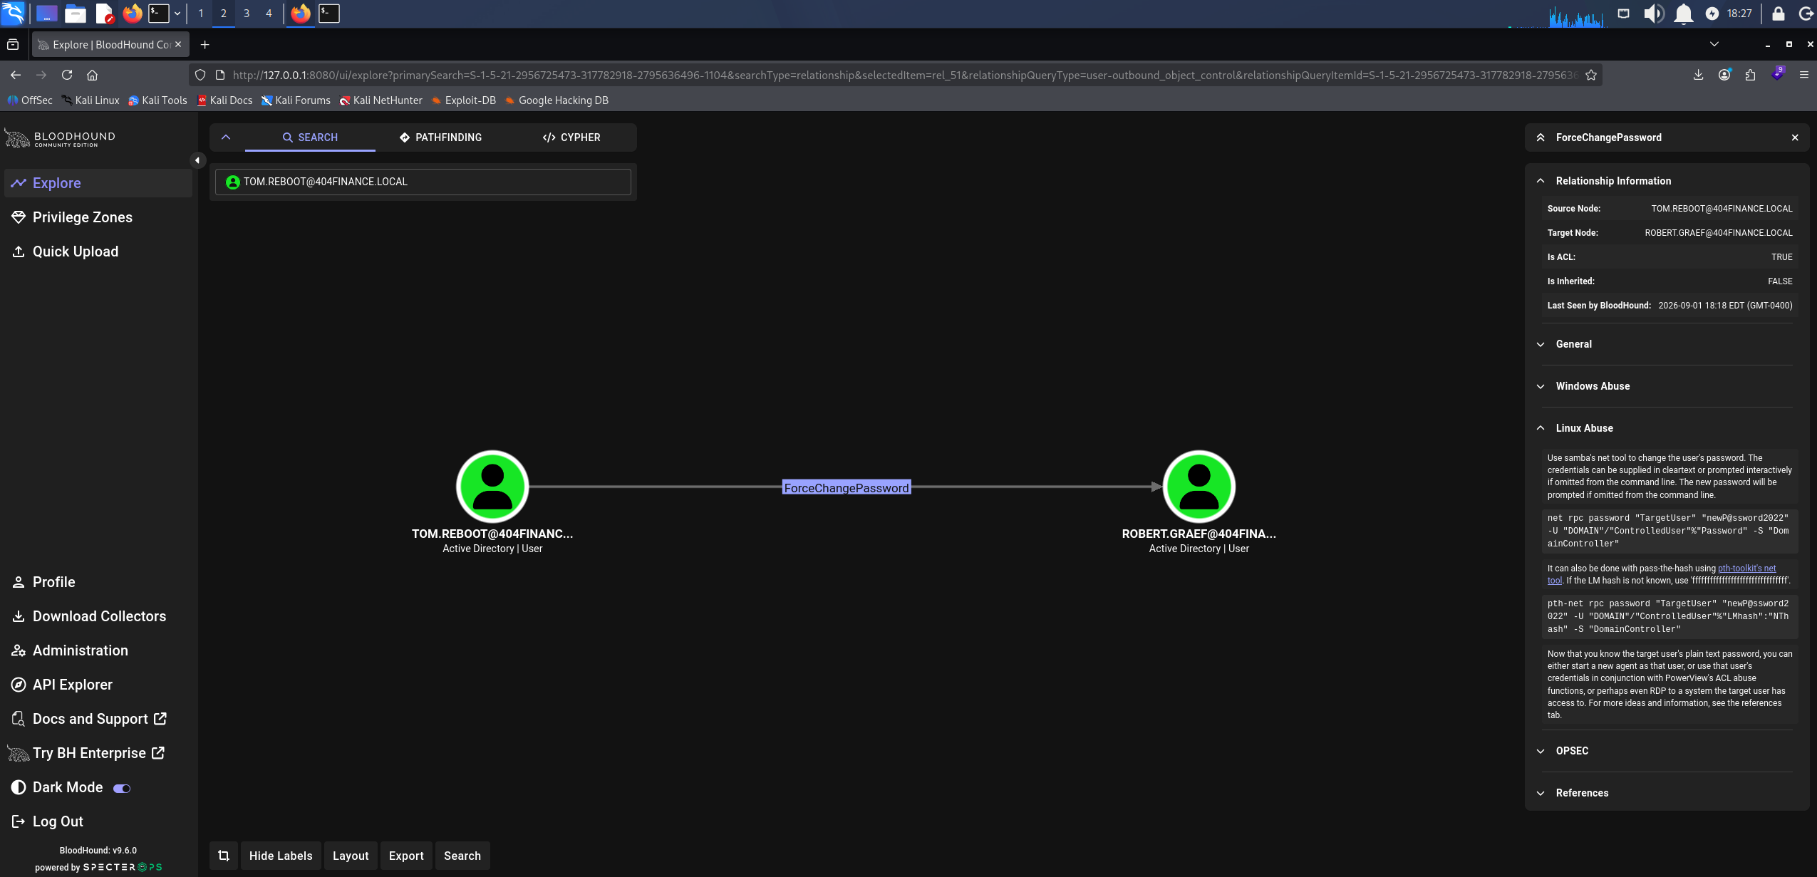
Task: Switch to the SEARCH tab
Action: point(310,137)
